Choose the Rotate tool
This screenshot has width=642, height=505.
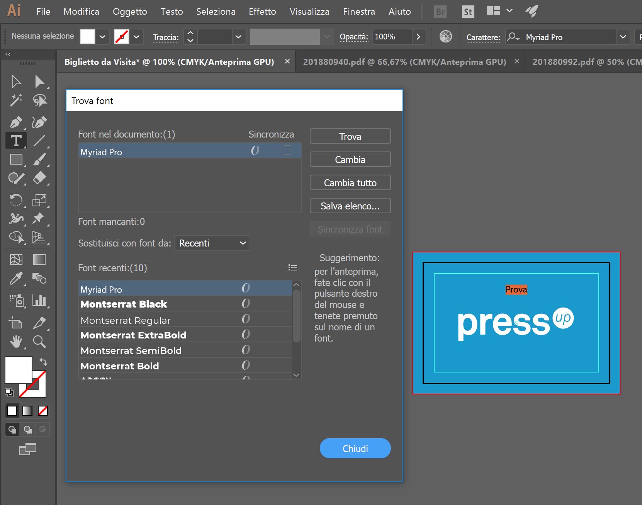pos(16,200)
